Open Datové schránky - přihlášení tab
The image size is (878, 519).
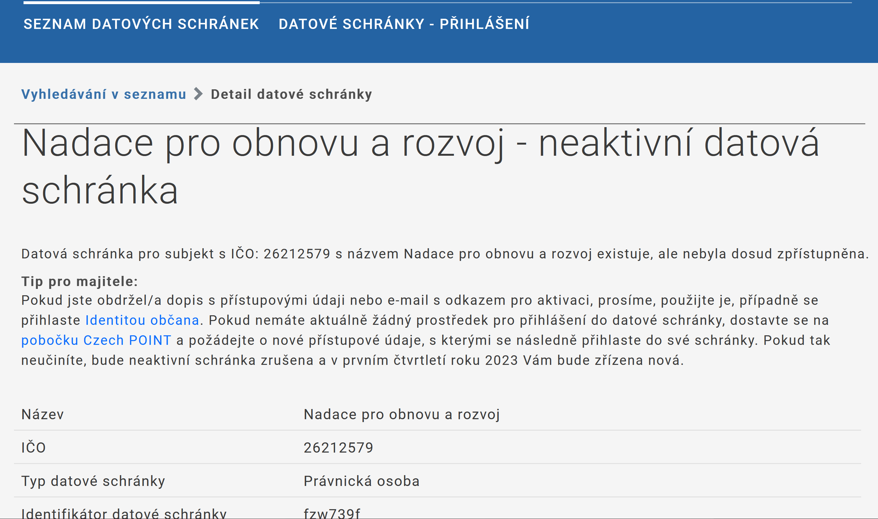click(x=404, y=24)
